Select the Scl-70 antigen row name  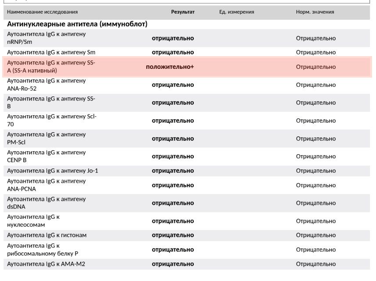click(x=51, y=121)
